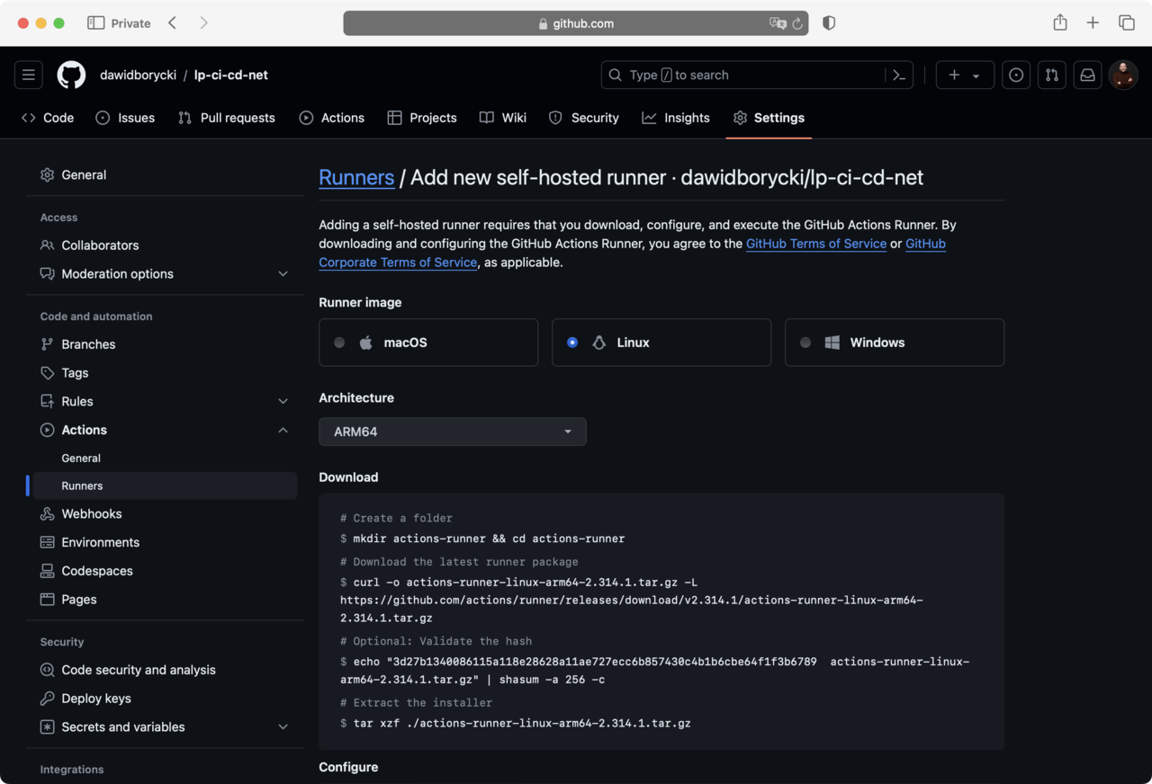The width and height of the screenshot is (1152, 784).
Task: Open the issues icon in header
Action: click(1016, 76)
